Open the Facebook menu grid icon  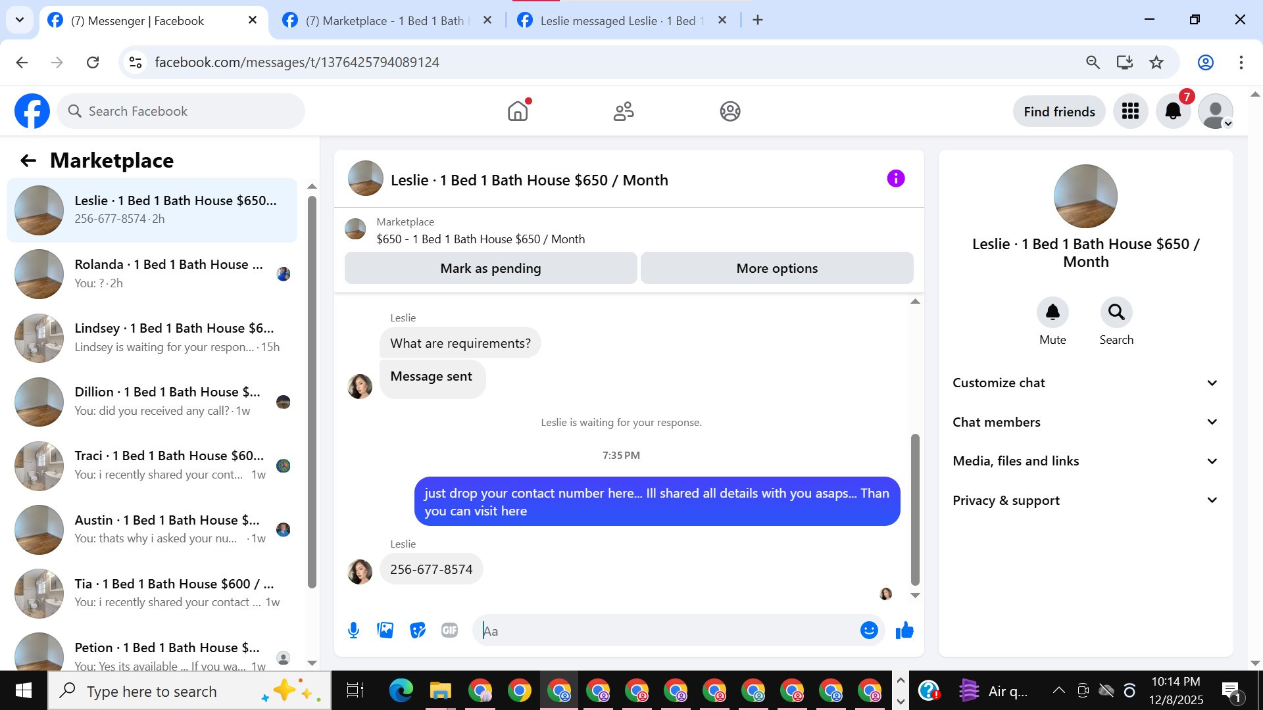tap(1130, 111)
